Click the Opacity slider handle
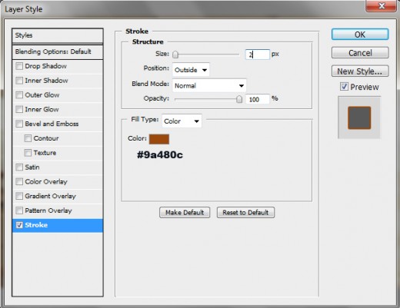This screenshot has height=308, width=400. (x=239, y=99)
